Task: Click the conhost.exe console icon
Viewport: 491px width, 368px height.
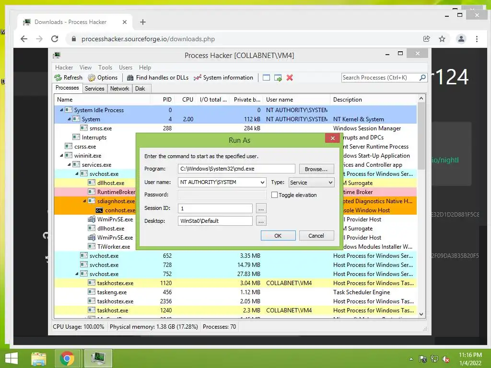Action: tap(99, 210)
